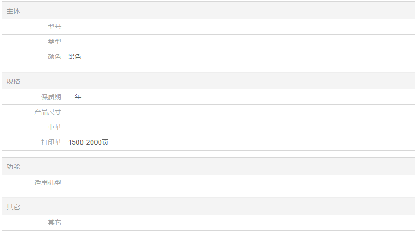Click the empty value cell beside 类型
The height and width of the screenshot is (233, 417).
tap(238, 42)
